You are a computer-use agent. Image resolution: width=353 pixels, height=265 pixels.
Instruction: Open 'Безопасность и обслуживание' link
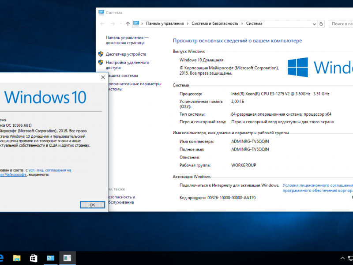coord(122,200)
